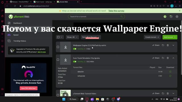Select the Euro Truck Simulator 2 checkbox
The width and height of the screenshot is (182, 102).
(58, 60)
